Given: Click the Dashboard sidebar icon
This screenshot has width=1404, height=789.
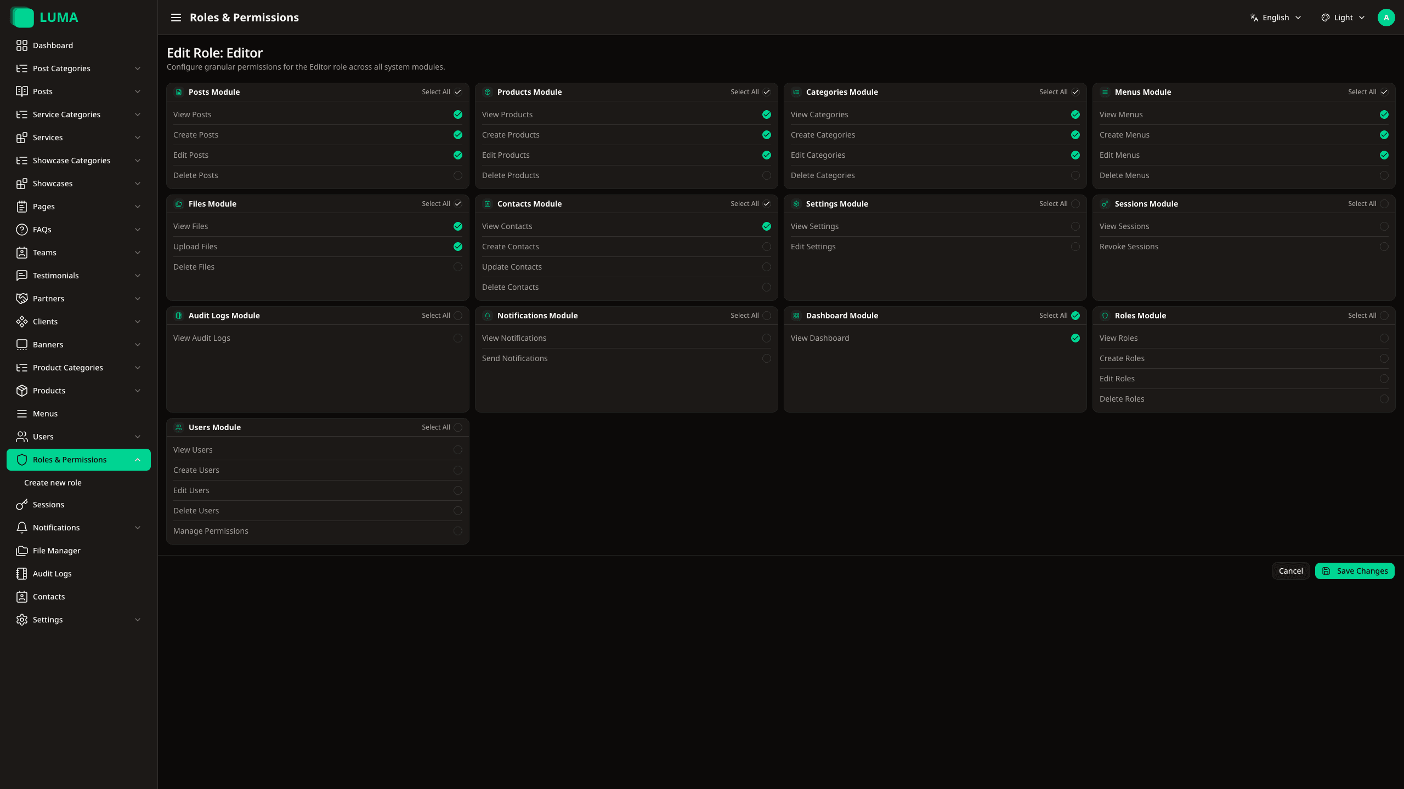Looking at the screenshot, I should click(x=22, y=45).
